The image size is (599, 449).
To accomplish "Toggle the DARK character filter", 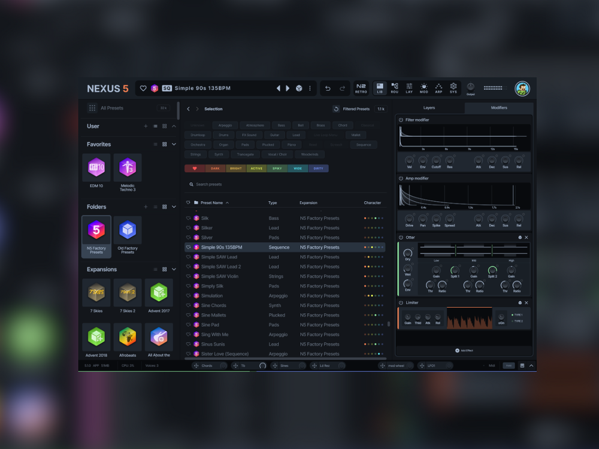I will (x=214, y=168).
